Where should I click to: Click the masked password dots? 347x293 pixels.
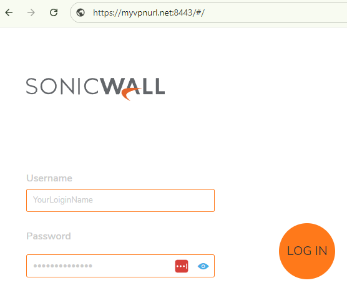[63, 266]
